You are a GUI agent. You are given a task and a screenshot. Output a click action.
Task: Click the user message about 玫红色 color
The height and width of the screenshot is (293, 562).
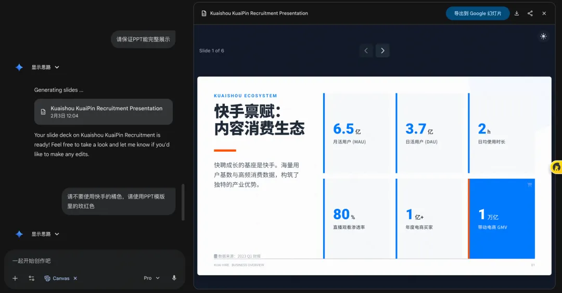pyautogui.click(x=119, y=202)
